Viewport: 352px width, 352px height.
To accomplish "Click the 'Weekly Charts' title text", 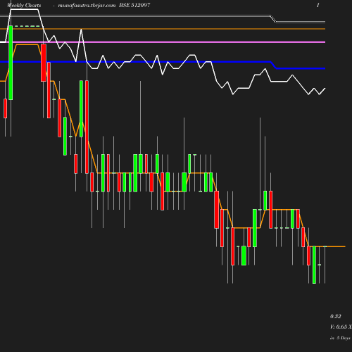I will point(24,6).
